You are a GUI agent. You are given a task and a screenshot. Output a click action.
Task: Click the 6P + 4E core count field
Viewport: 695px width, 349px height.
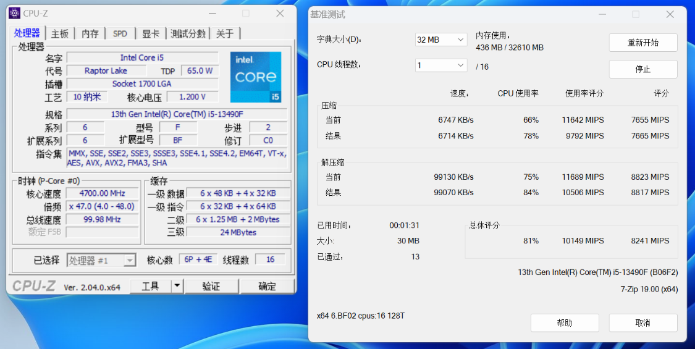click(x=198, y=259)
